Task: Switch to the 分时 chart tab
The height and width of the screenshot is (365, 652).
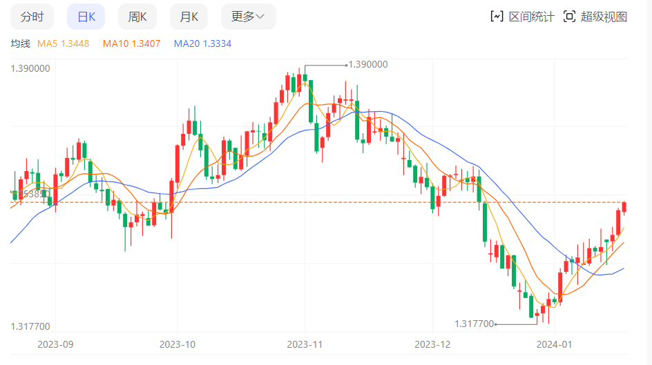Action: click(32, 17)
